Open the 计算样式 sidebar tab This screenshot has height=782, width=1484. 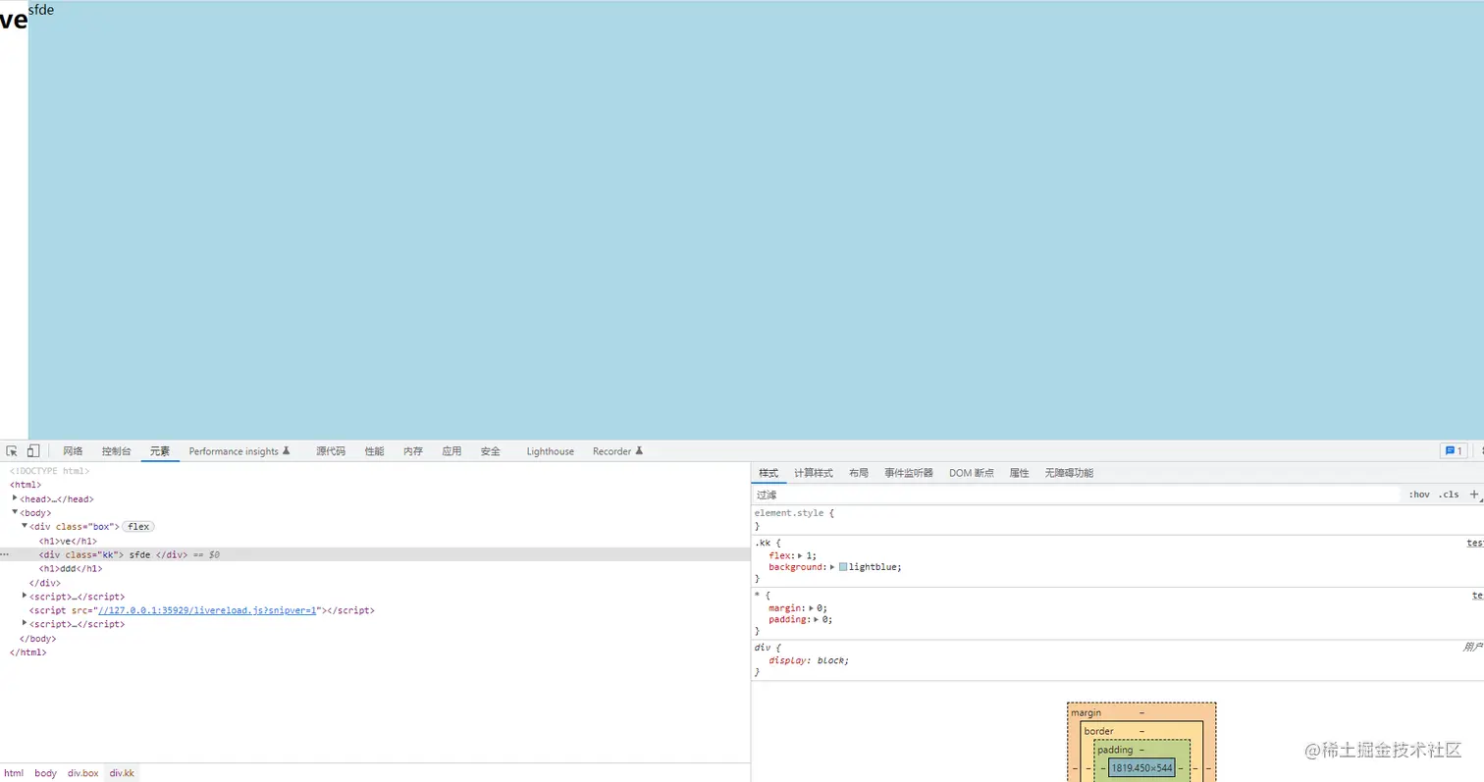tap(814, 473)
